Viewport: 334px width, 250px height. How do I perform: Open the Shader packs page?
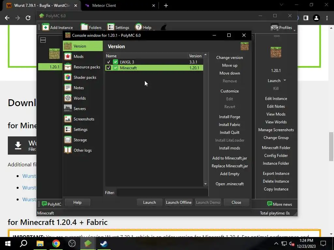(83, 77)
